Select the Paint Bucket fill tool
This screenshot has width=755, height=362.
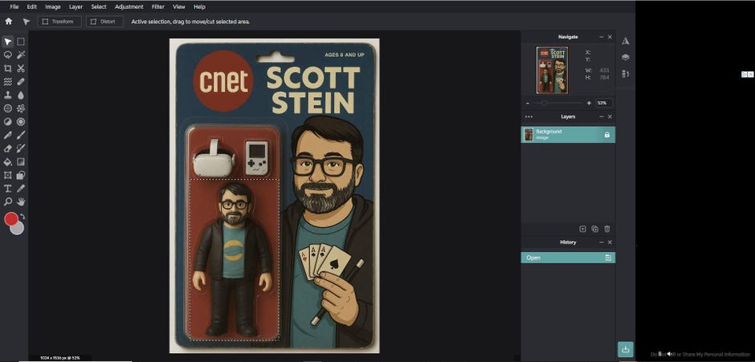pyautogui.click(x=8, y=162)
